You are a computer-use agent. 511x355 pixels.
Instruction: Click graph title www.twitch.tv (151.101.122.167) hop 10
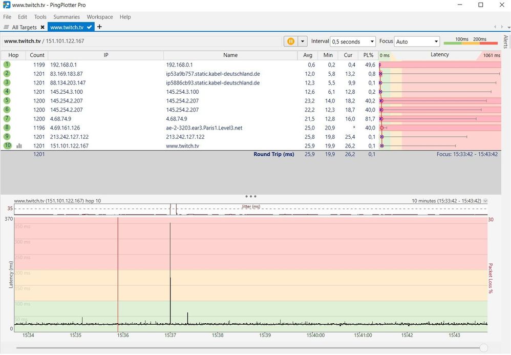pos(58,201)
